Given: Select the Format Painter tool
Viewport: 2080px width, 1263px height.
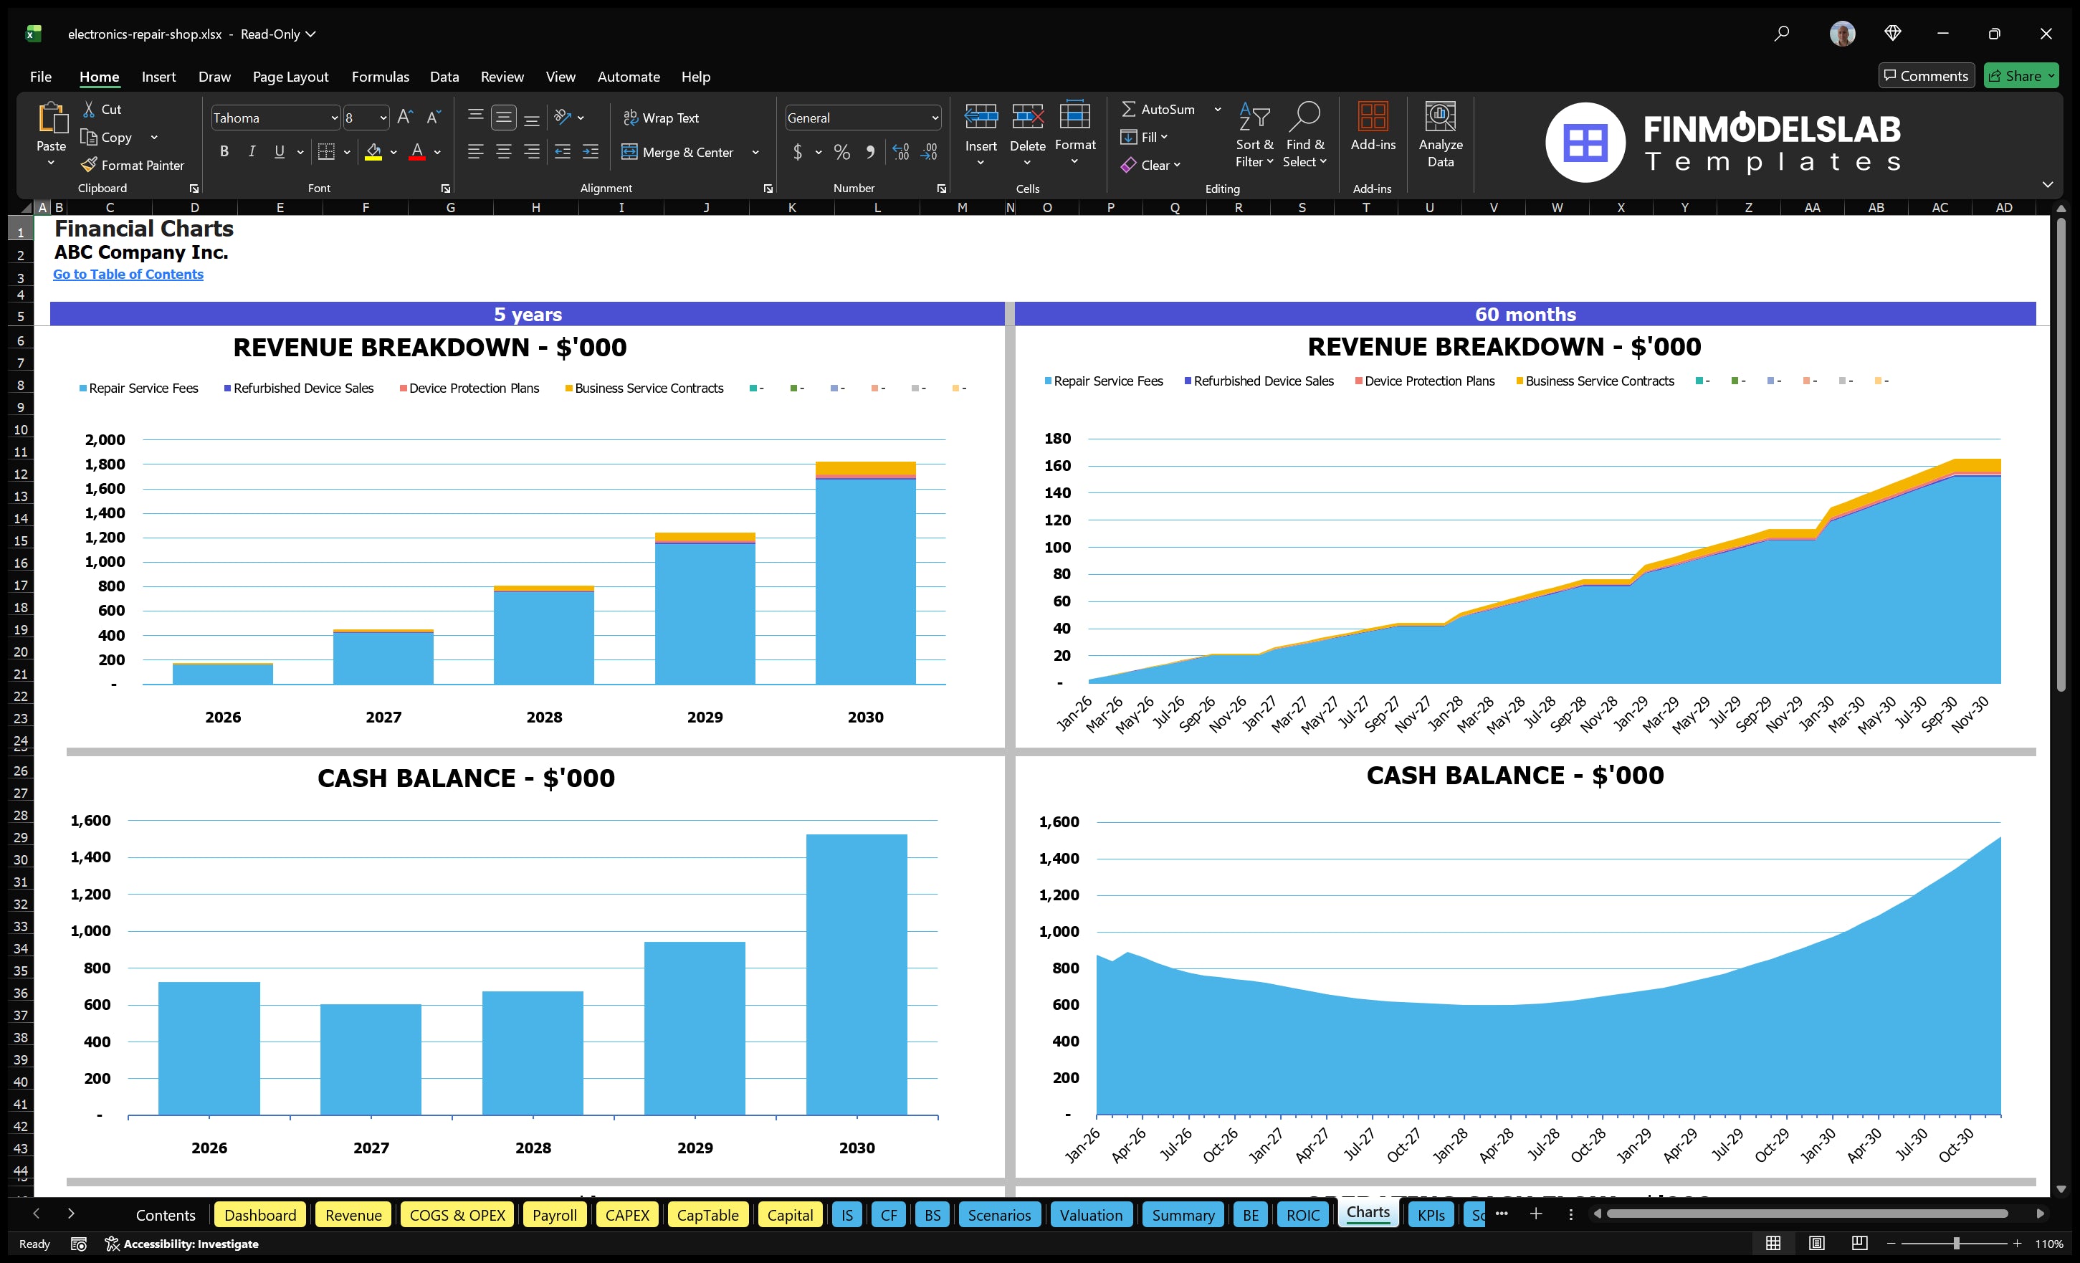Looking at the screenshot, I should [133, 165].
